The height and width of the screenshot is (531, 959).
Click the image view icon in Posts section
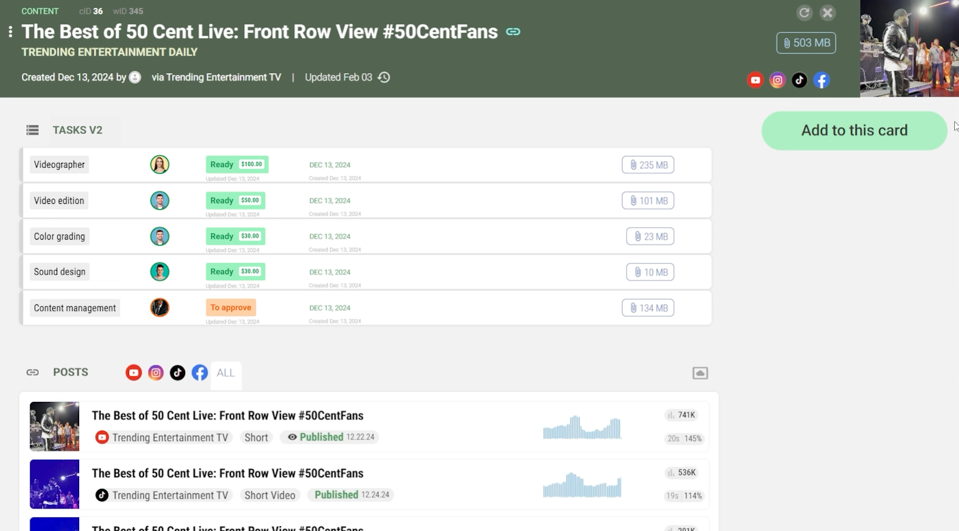(699, 373)
